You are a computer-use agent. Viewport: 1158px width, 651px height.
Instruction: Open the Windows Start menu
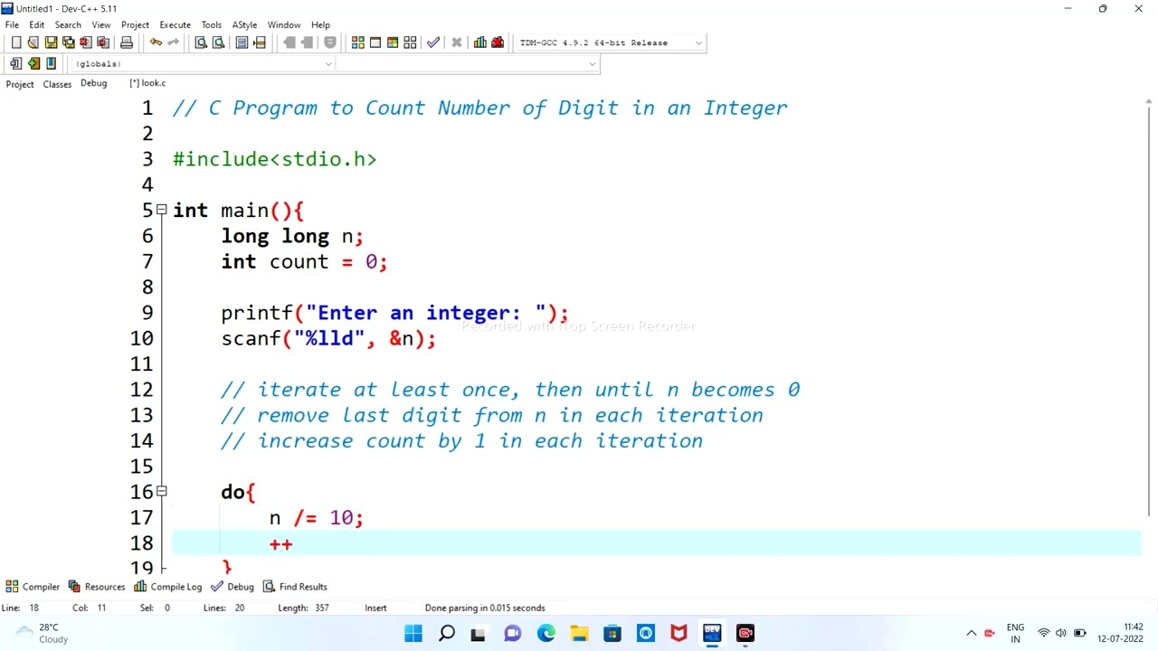click(x=413, y=633)
